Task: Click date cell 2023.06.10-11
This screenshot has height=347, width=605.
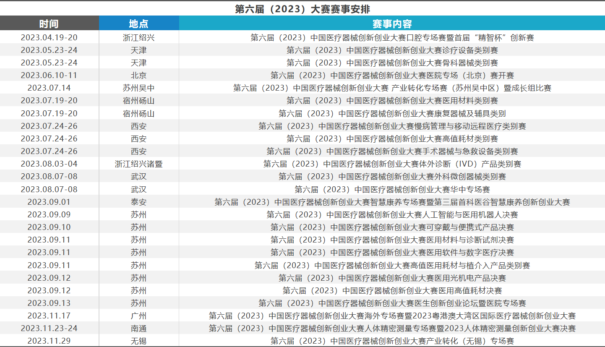Action: tap(49, 76)
